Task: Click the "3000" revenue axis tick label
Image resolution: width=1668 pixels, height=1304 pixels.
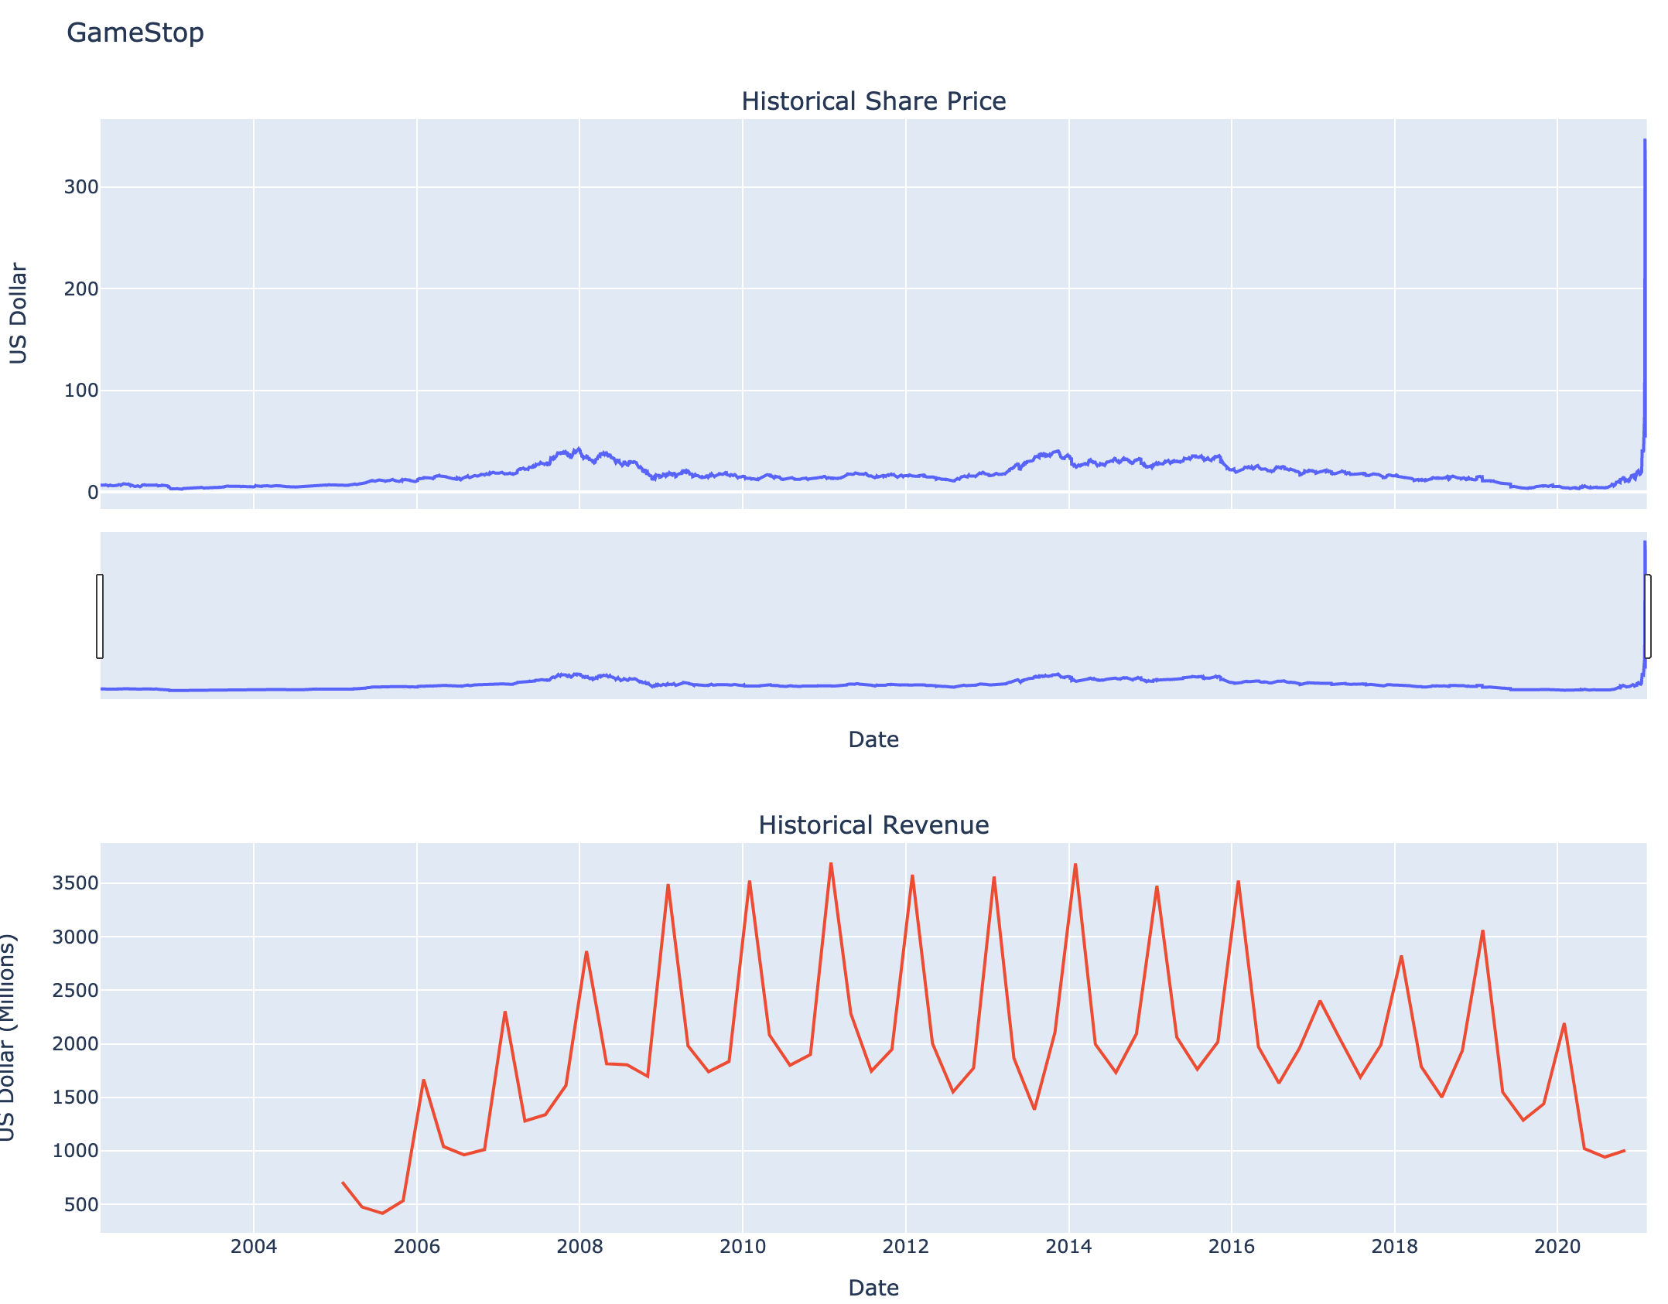Action: tap(75, 937)
